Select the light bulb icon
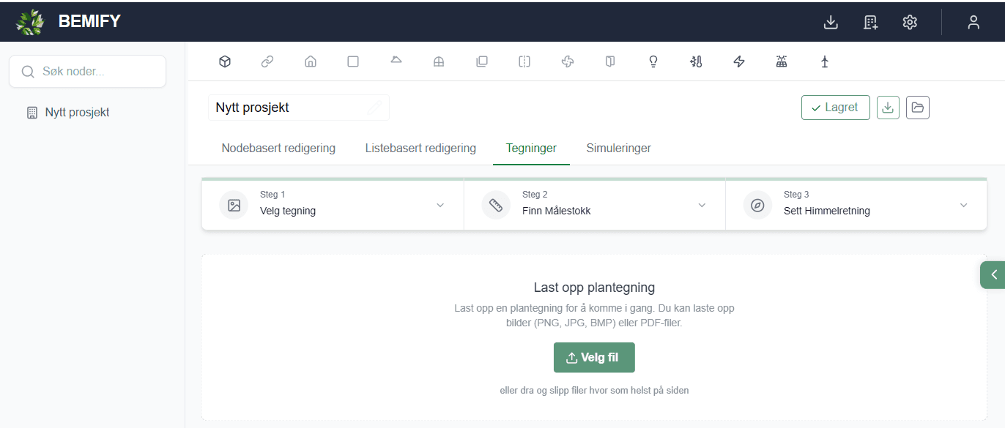1005x428 pixels. [653, 61]
